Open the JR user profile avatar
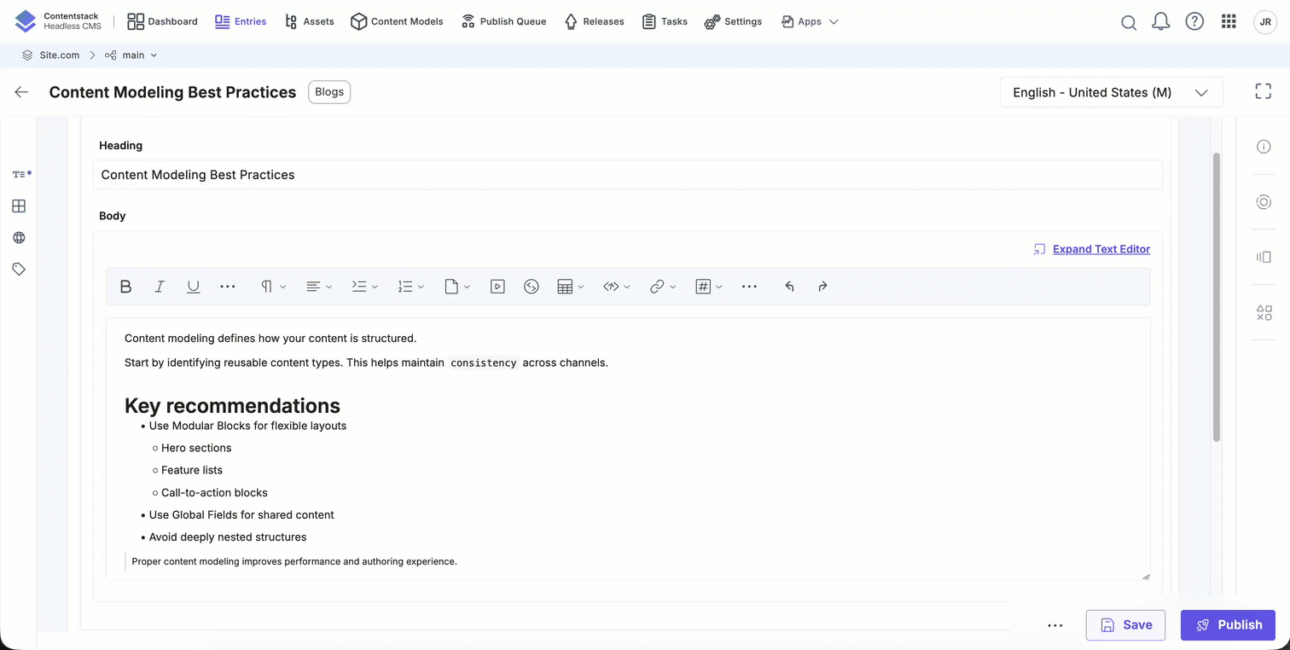This screenshot has height=650, width=1290. pyautogui.click(x=1265, y=22)
